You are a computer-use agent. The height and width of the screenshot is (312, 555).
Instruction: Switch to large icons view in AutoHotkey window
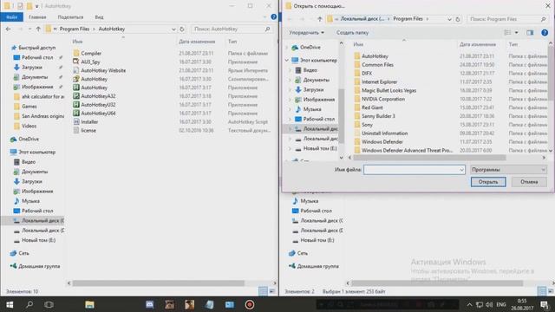[272, 291]
